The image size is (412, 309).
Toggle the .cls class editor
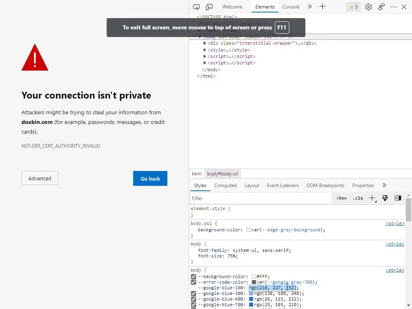click(x=358, y=198)
